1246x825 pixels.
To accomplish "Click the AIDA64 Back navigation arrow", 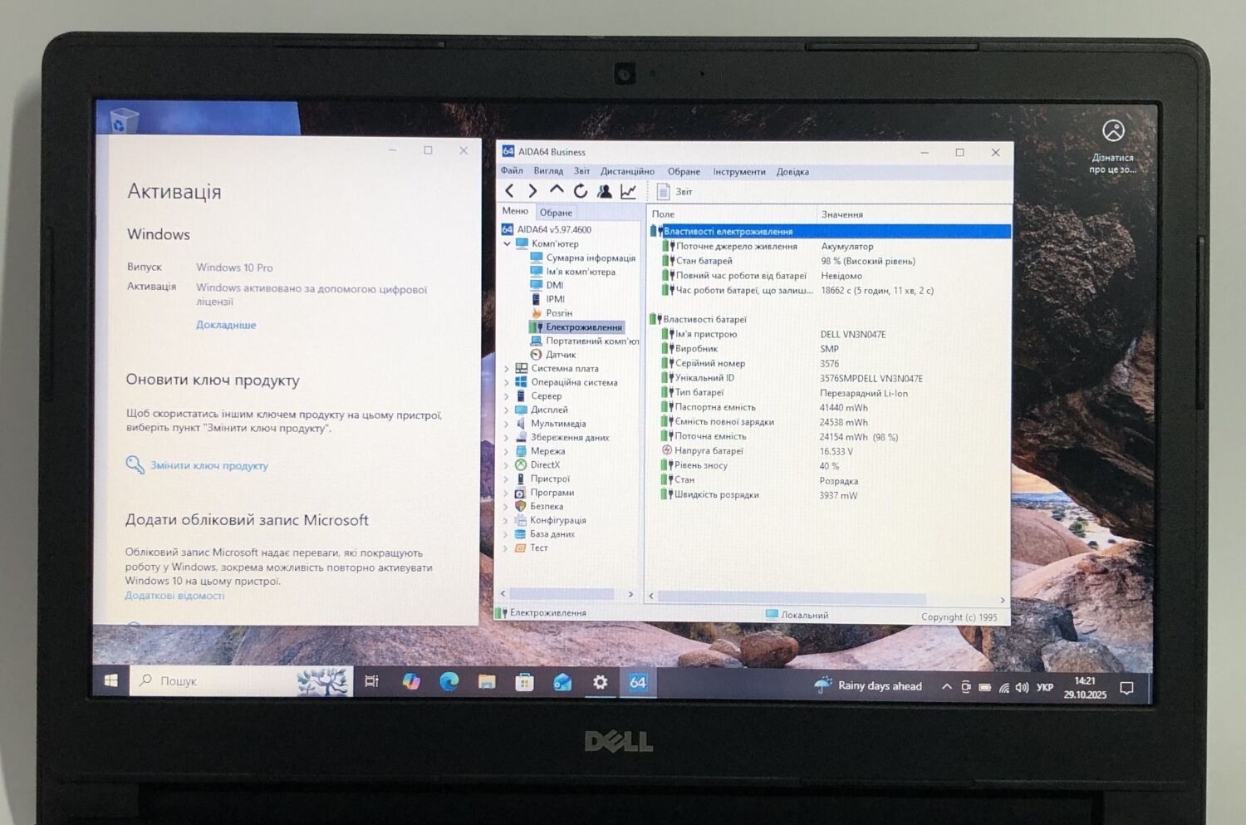I will (x=510, y=191).
